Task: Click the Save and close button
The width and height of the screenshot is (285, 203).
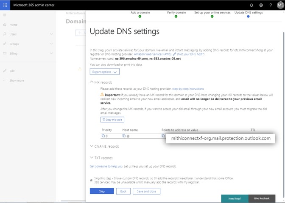Action: pyautogui.click(x=146, y=191)
